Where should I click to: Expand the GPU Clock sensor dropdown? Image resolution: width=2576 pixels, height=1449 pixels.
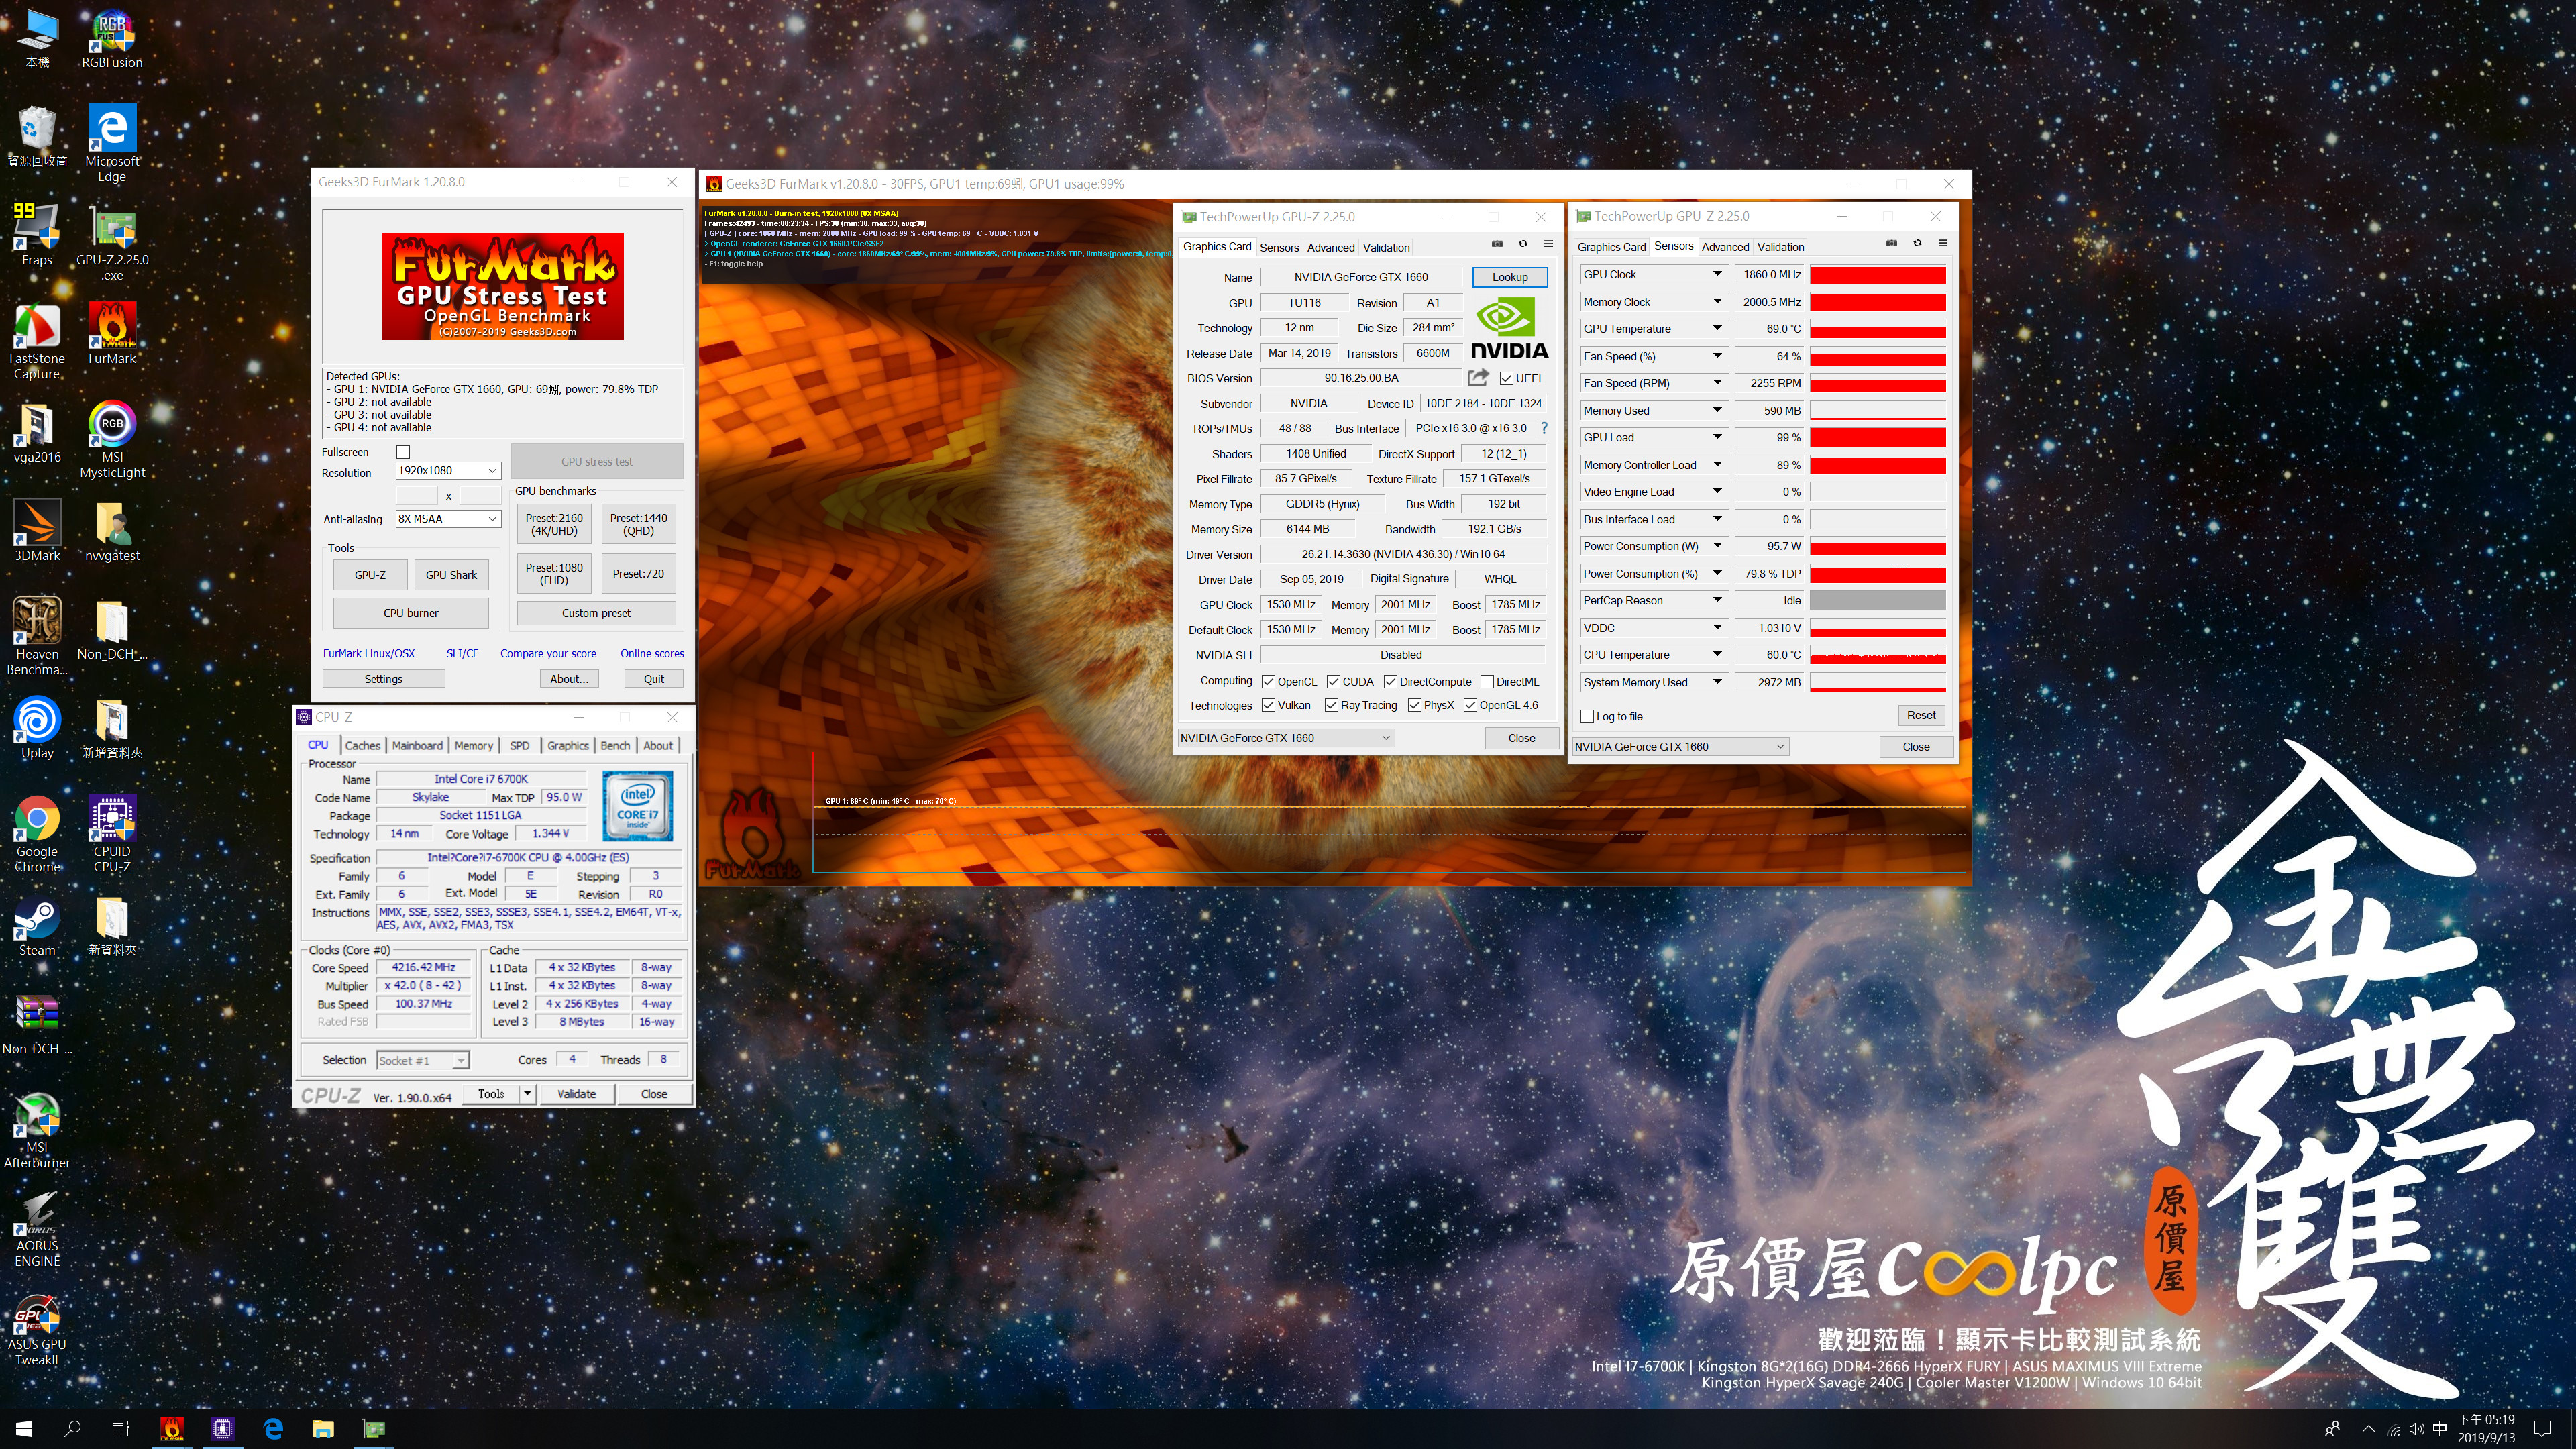tap(1717, 274)
